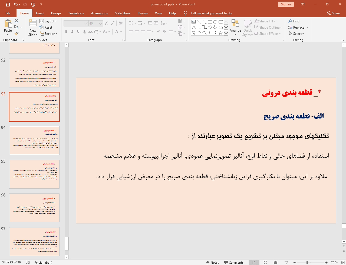346x265 pixels.
Task: Decrease font size icon
Action: [113, 23]
